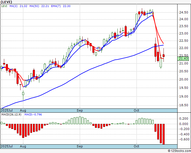The height and width of the screenshot is (153, 191).
Task: Click Oct on price chart date axis
Action: [x=137, y=110]
